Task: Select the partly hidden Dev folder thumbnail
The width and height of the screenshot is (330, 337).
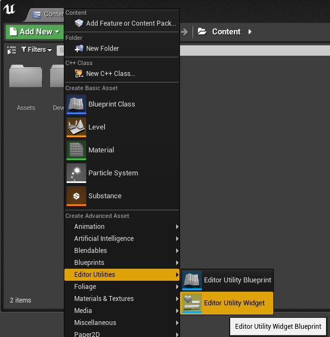Action: 57,76
